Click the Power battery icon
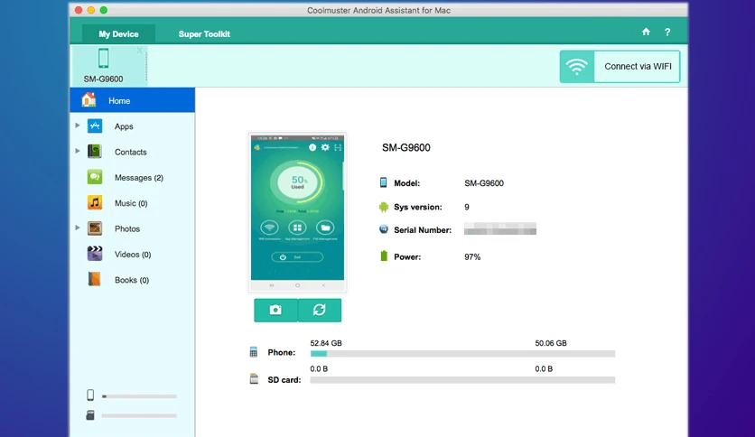 (384, 256)
